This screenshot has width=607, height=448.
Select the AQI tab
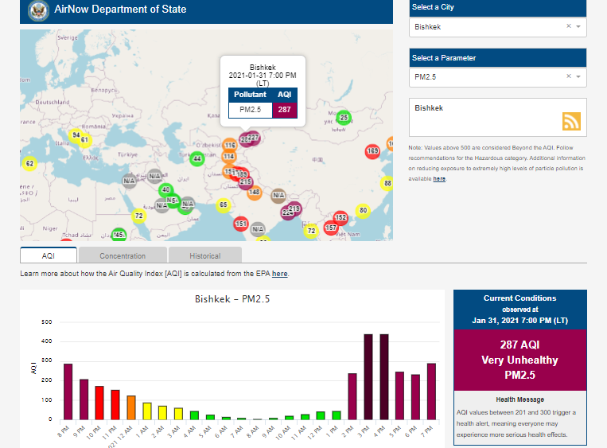[x=49, y=255]
